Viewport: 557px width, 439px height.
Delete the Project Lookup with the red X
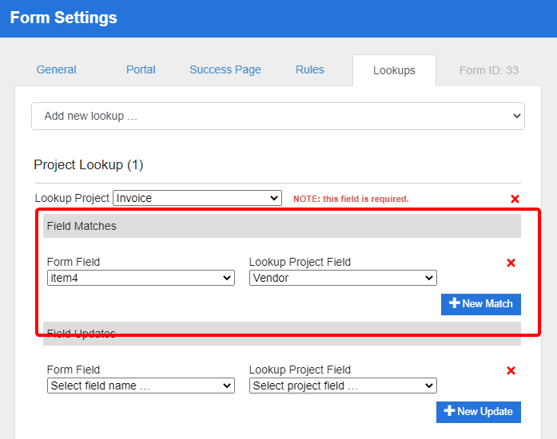click(x=515, y=199)
